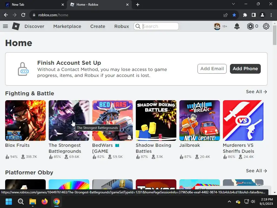The height and width of the screenshot is (208, 277).
Task: Click the address bar URL
Action: (53, 15)
